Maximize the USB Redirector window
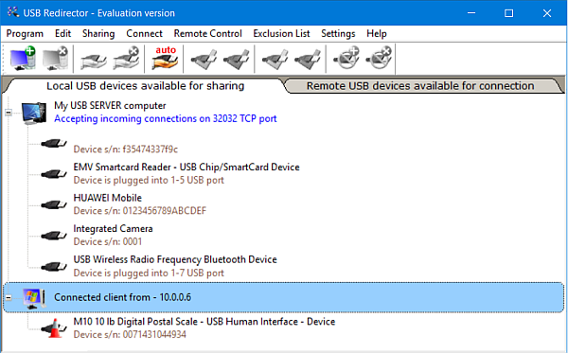The width and height of the screenshot is (568, 353). [x=508, y=13]
